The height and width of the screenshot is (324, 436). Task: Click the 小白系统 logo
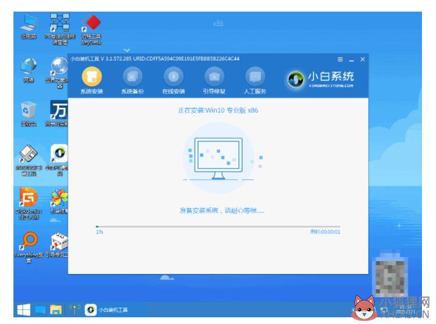[321, 79]
